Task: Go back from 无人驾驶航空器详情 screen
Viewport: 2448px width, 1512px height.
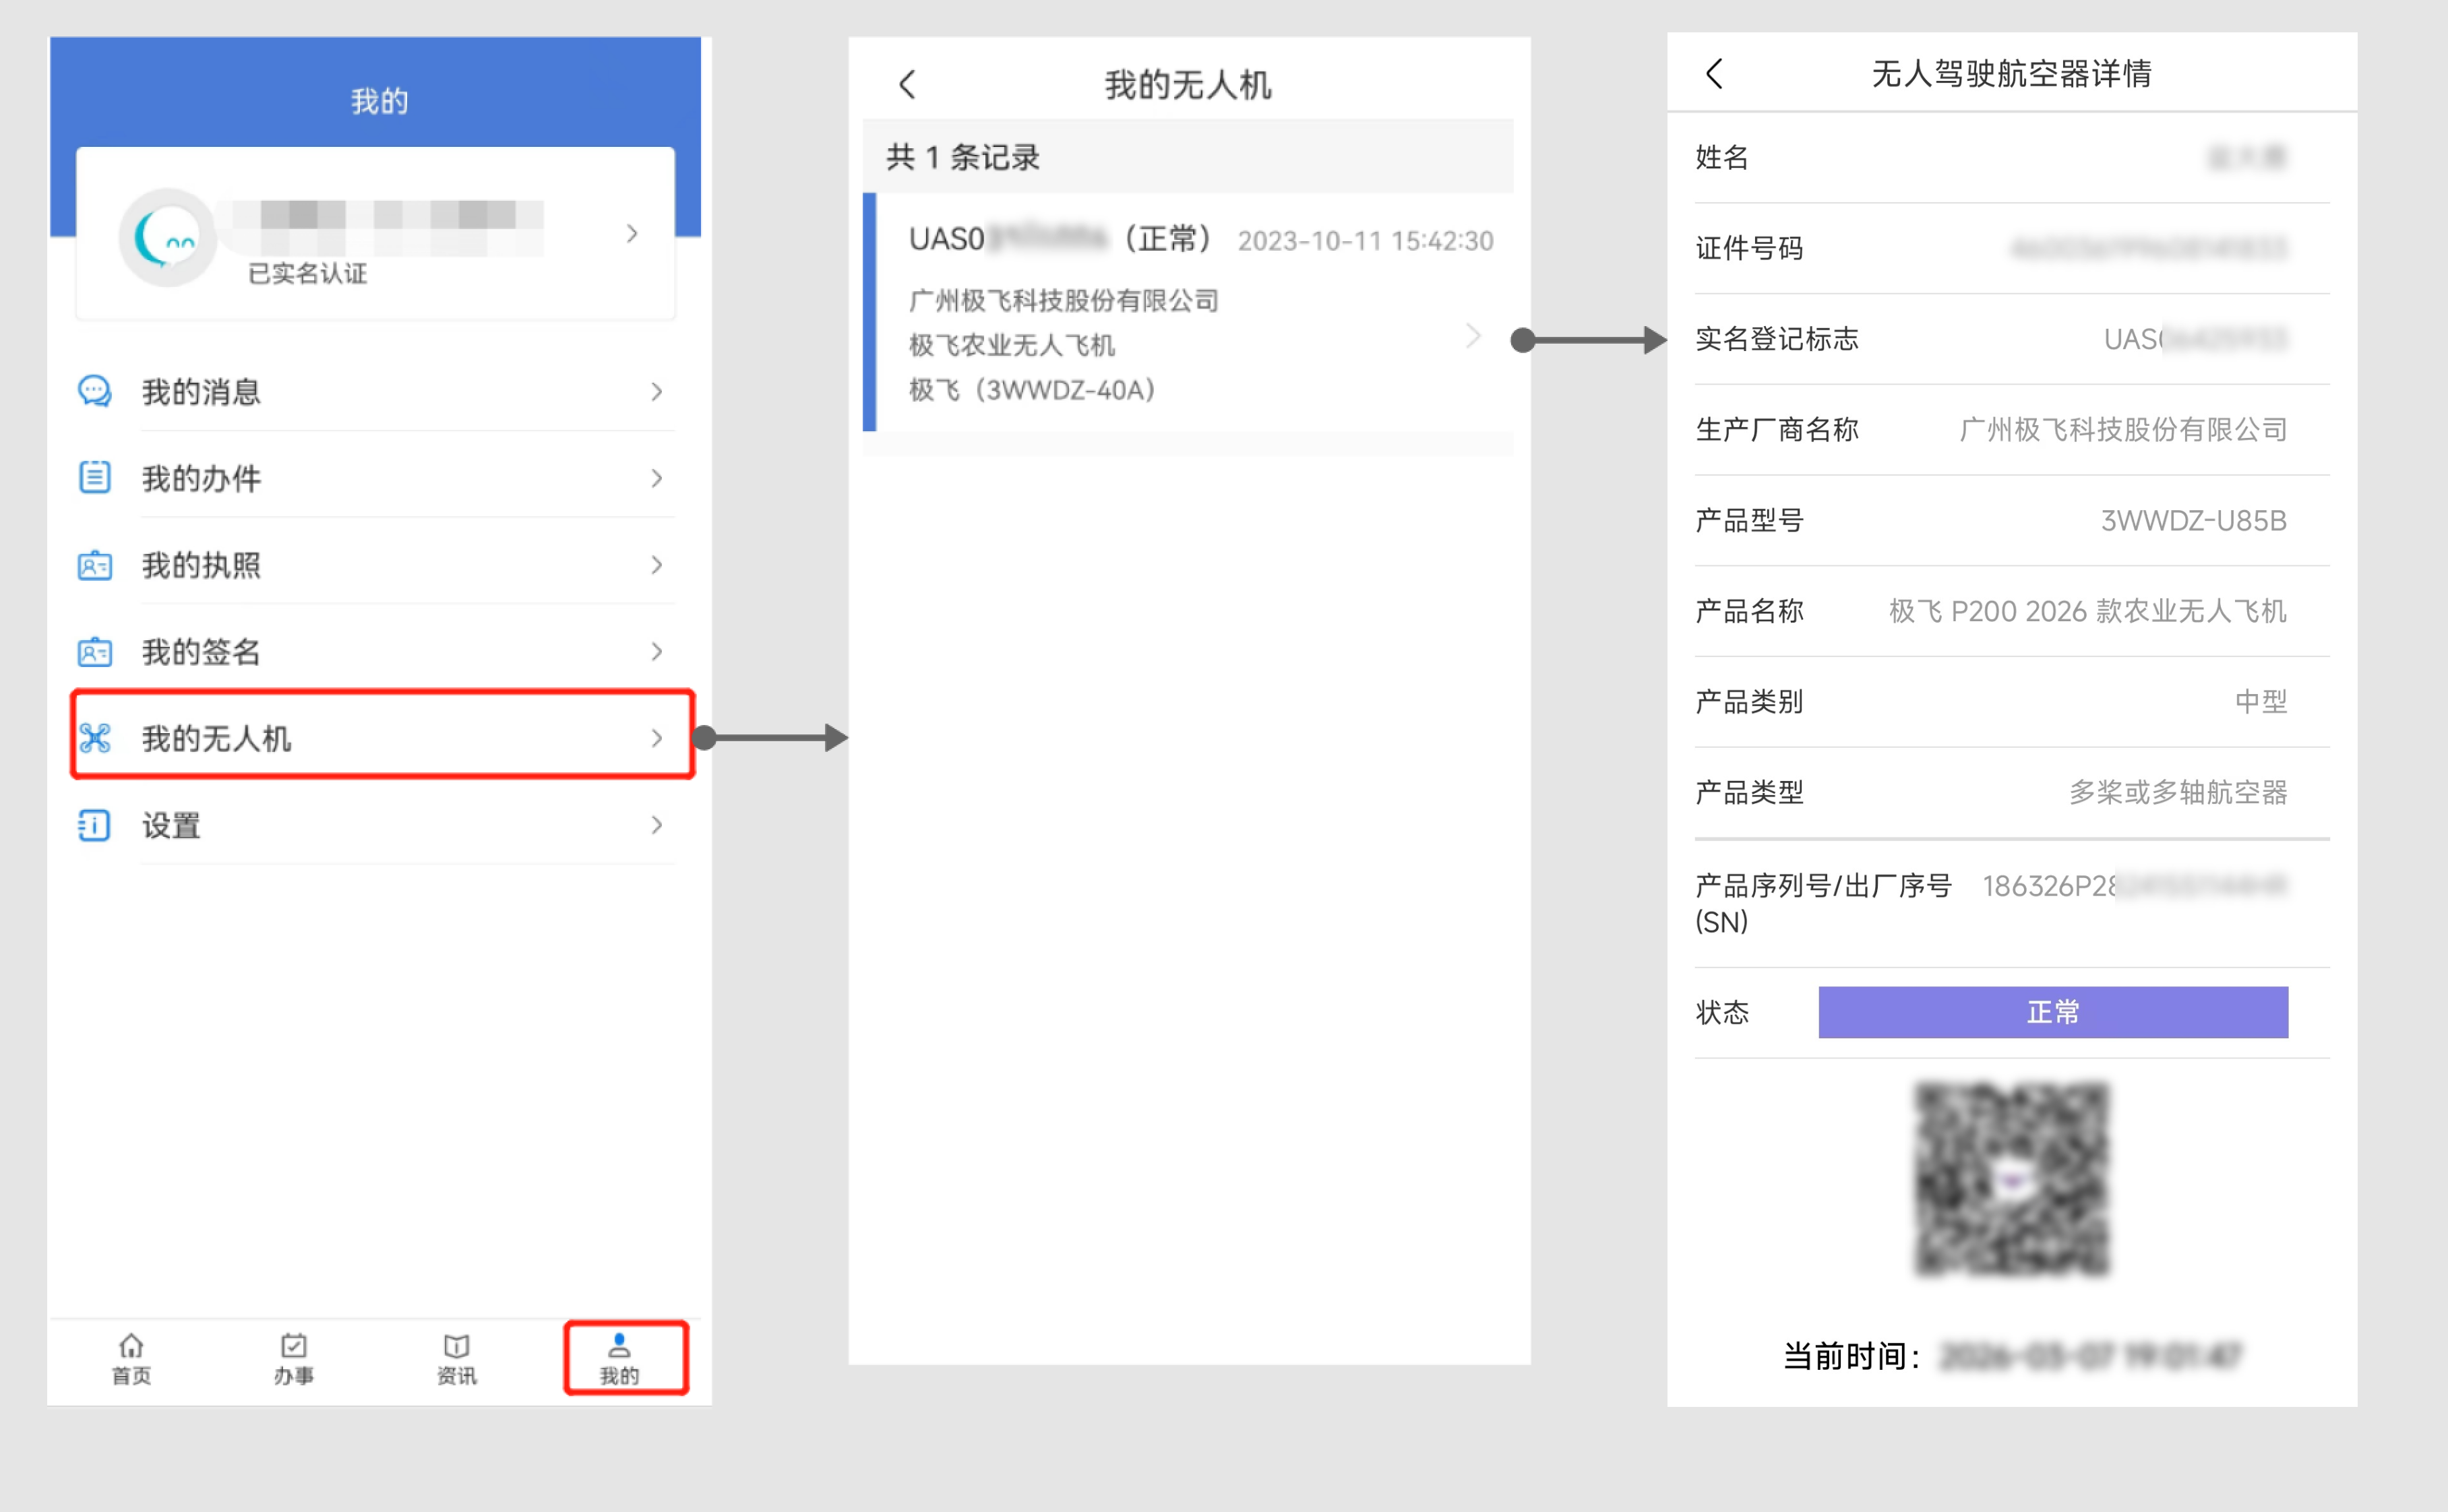Action: tap(1714, 73)
